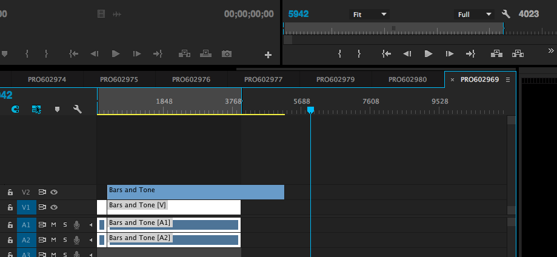Step back one frame in Source monitor
This screenshot has height=257, width=557.
(95, 54)
